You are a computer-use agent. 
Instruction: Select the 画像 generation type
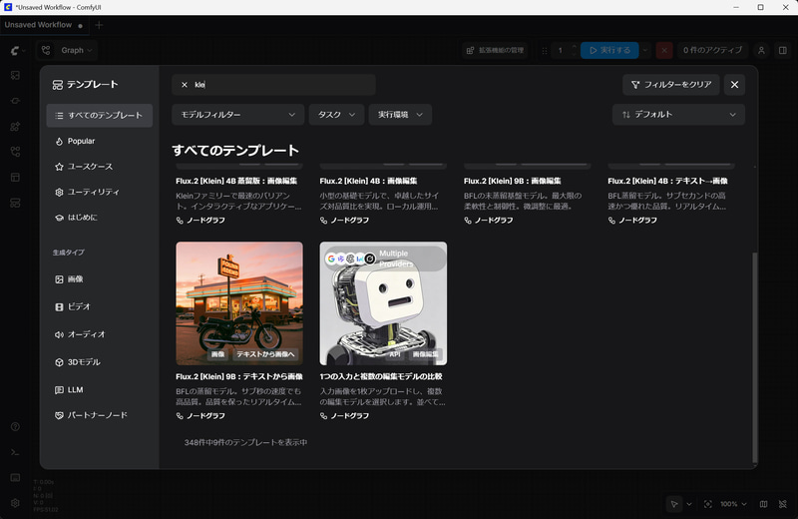99,279
